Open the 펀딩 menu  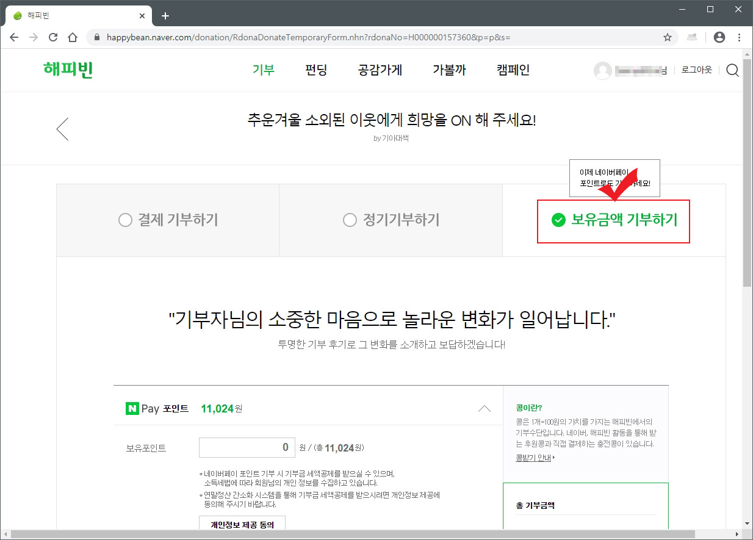pos(316,70)
